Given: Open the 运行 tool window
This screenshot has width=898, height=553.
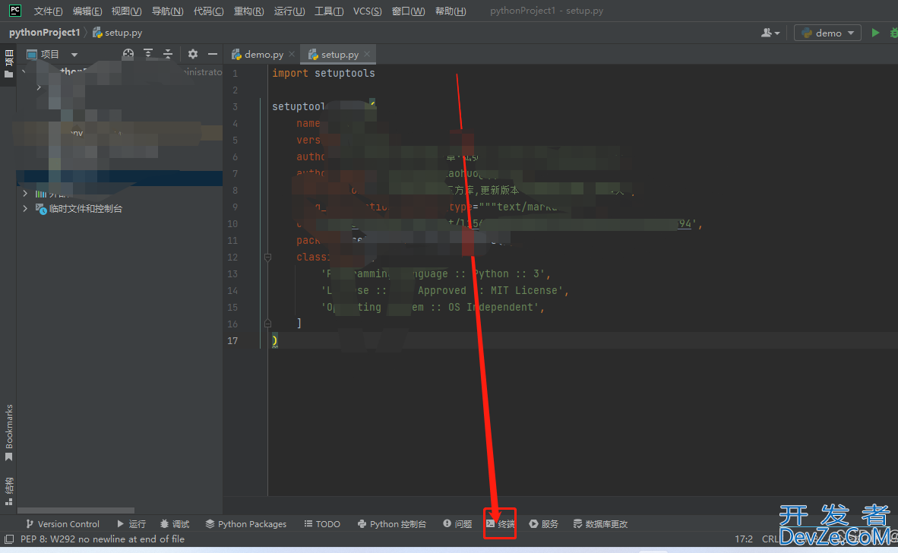Looking at the screenshot, I should point(131,524).
